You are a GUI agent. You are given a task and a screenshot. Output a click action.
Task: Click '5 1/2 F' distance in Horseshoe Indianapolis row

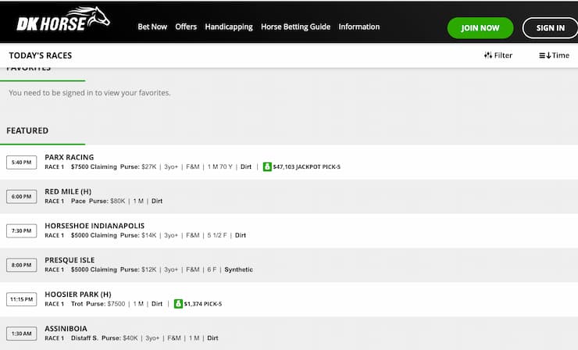point(217,235)
